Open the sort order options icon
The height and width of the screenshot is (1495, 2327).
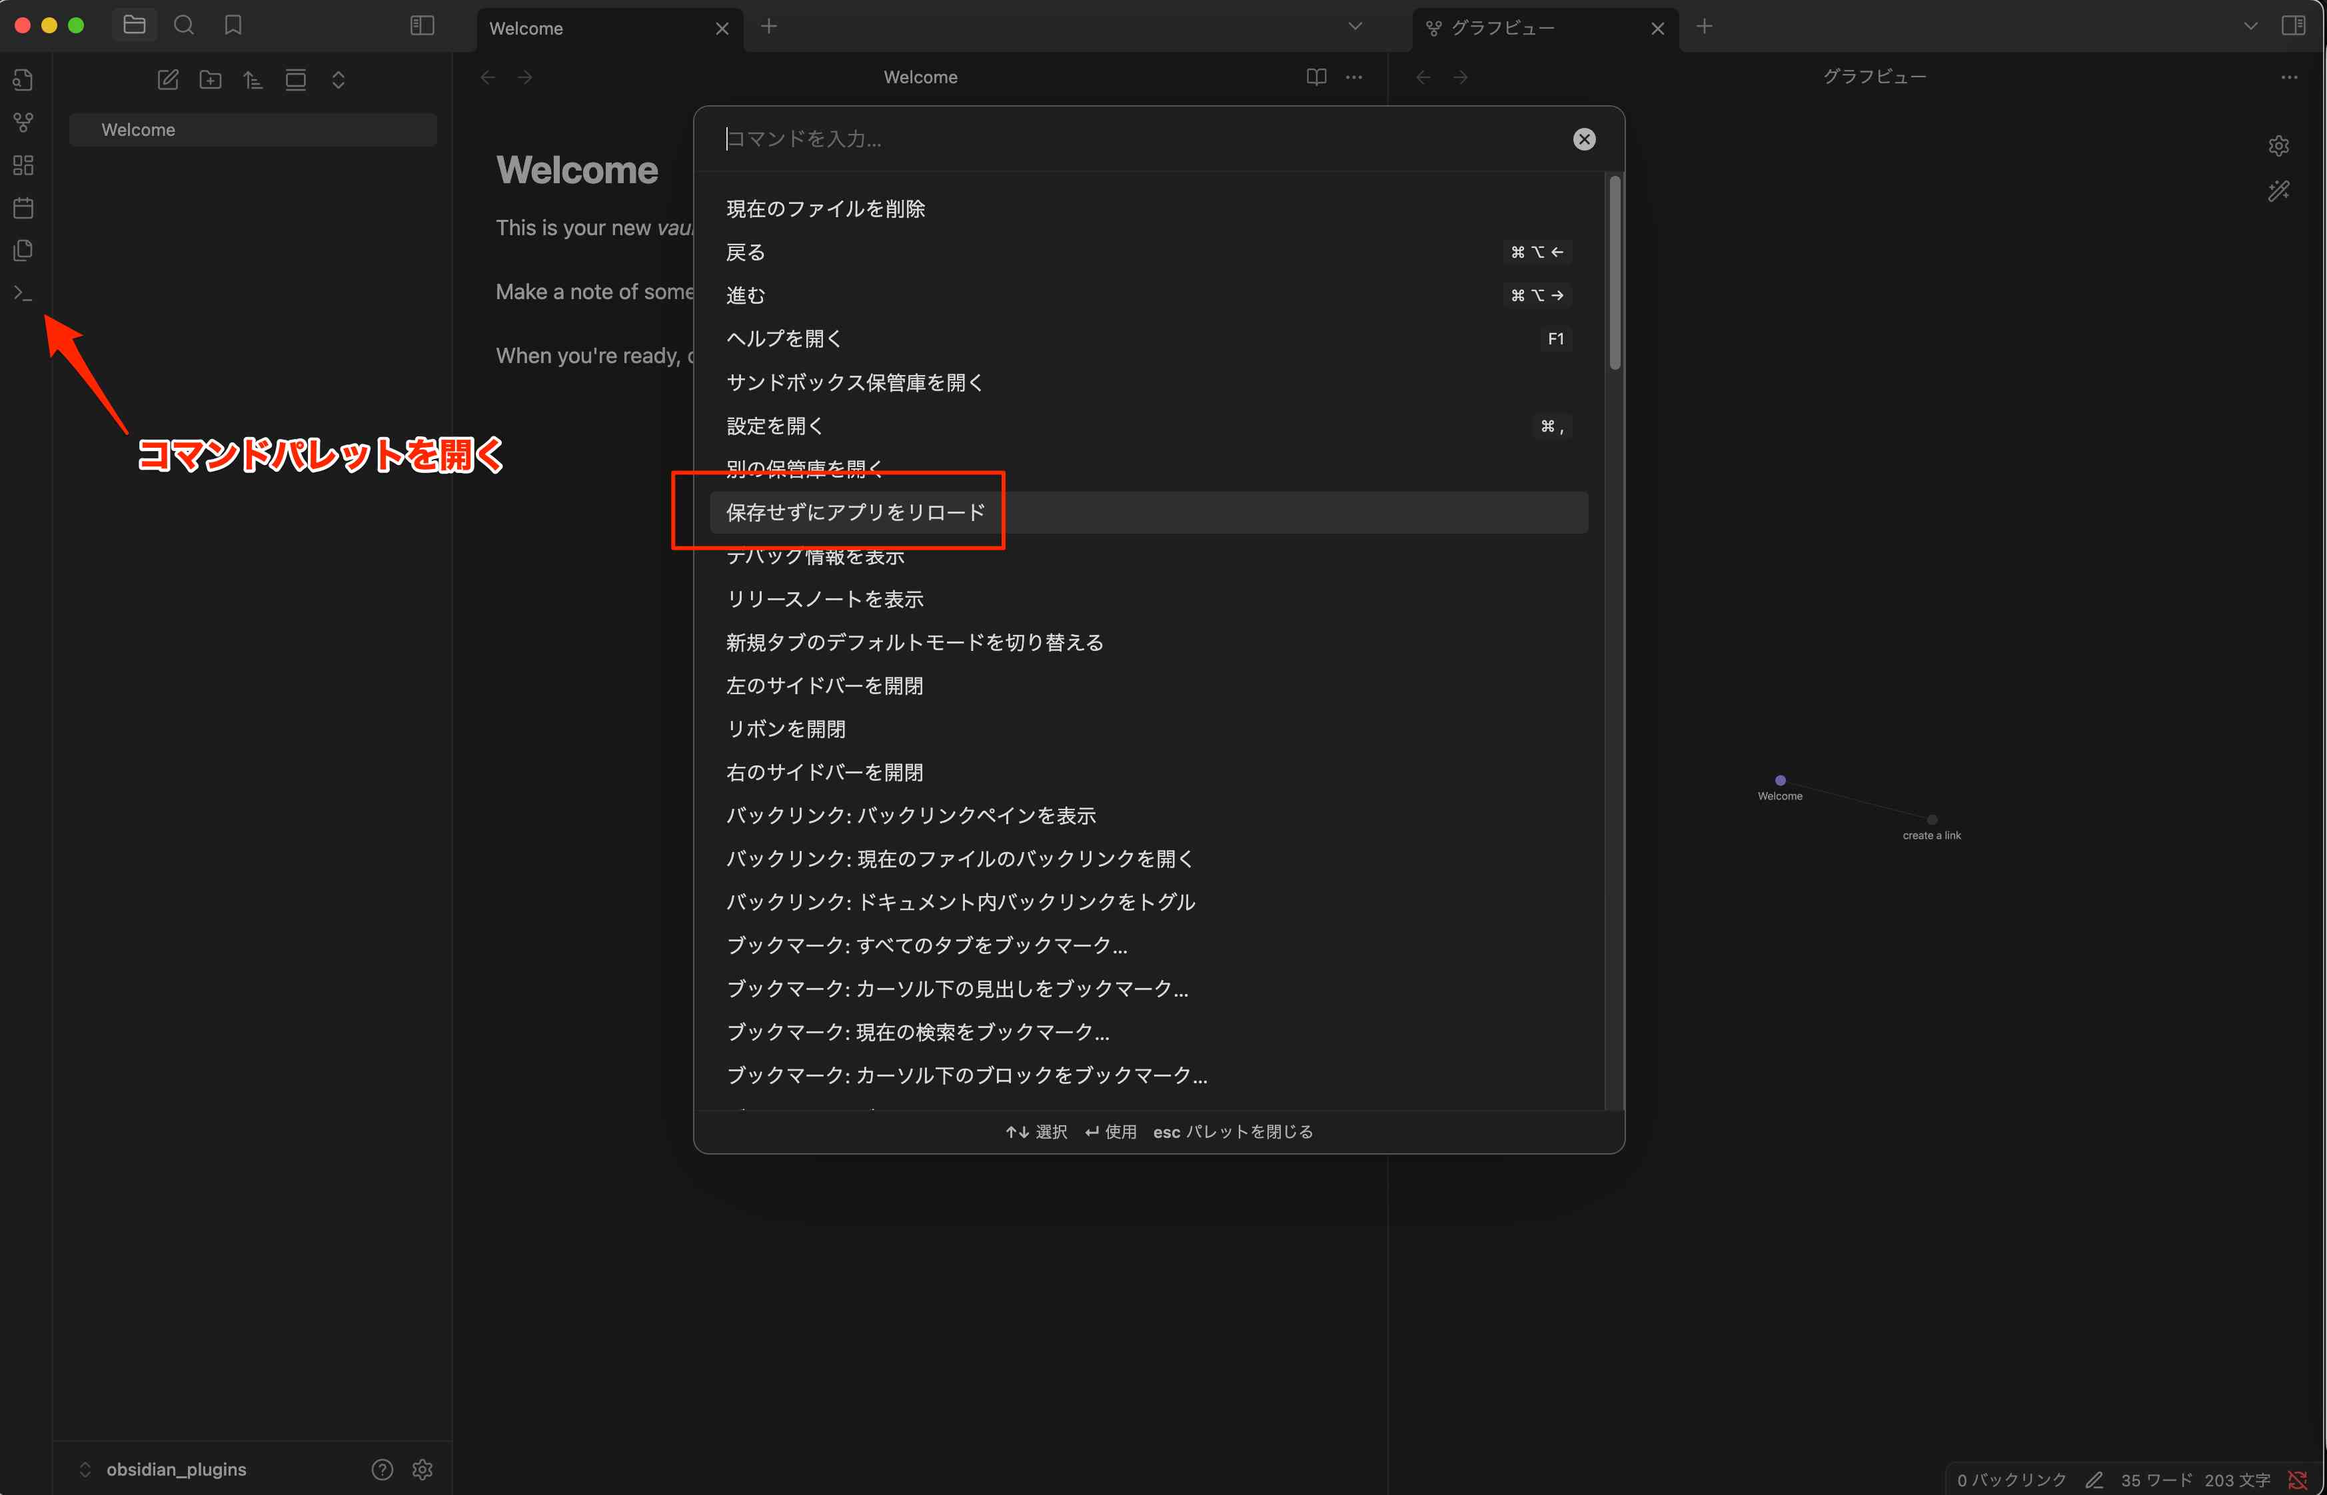(253, 79)
